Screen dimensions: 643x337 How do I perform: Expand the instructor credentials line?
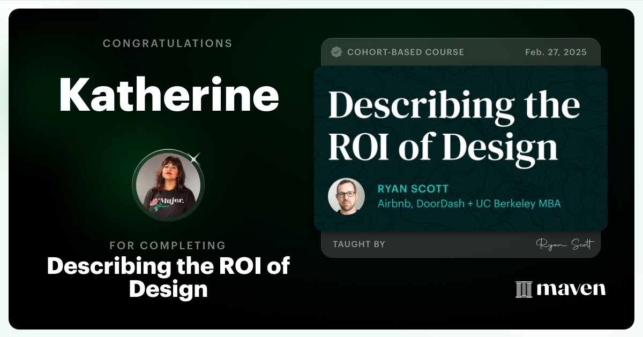(x=469, y=203)
